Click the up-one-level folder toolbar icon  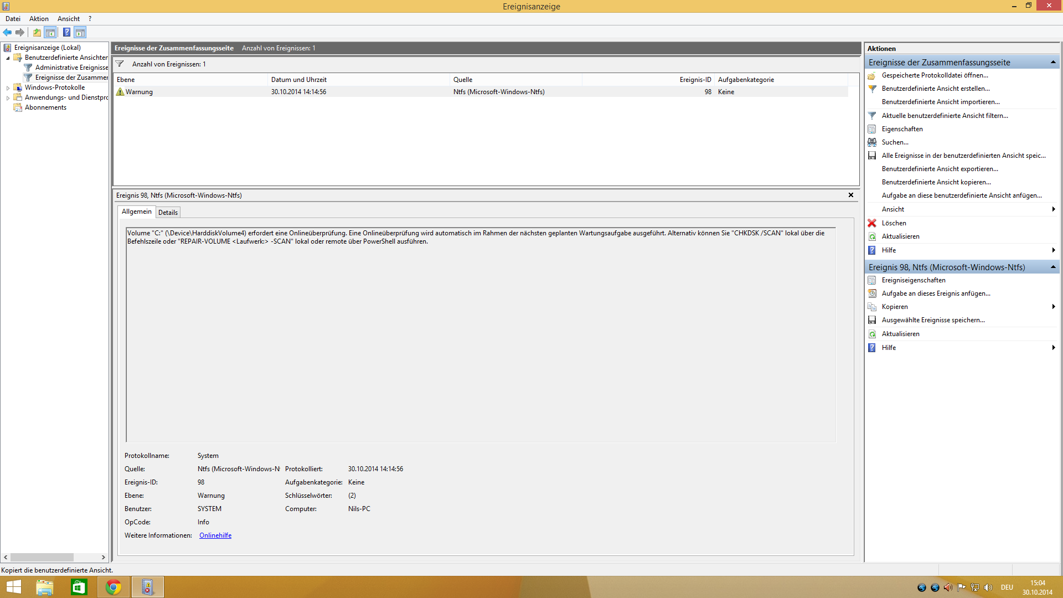coord(37,32)
